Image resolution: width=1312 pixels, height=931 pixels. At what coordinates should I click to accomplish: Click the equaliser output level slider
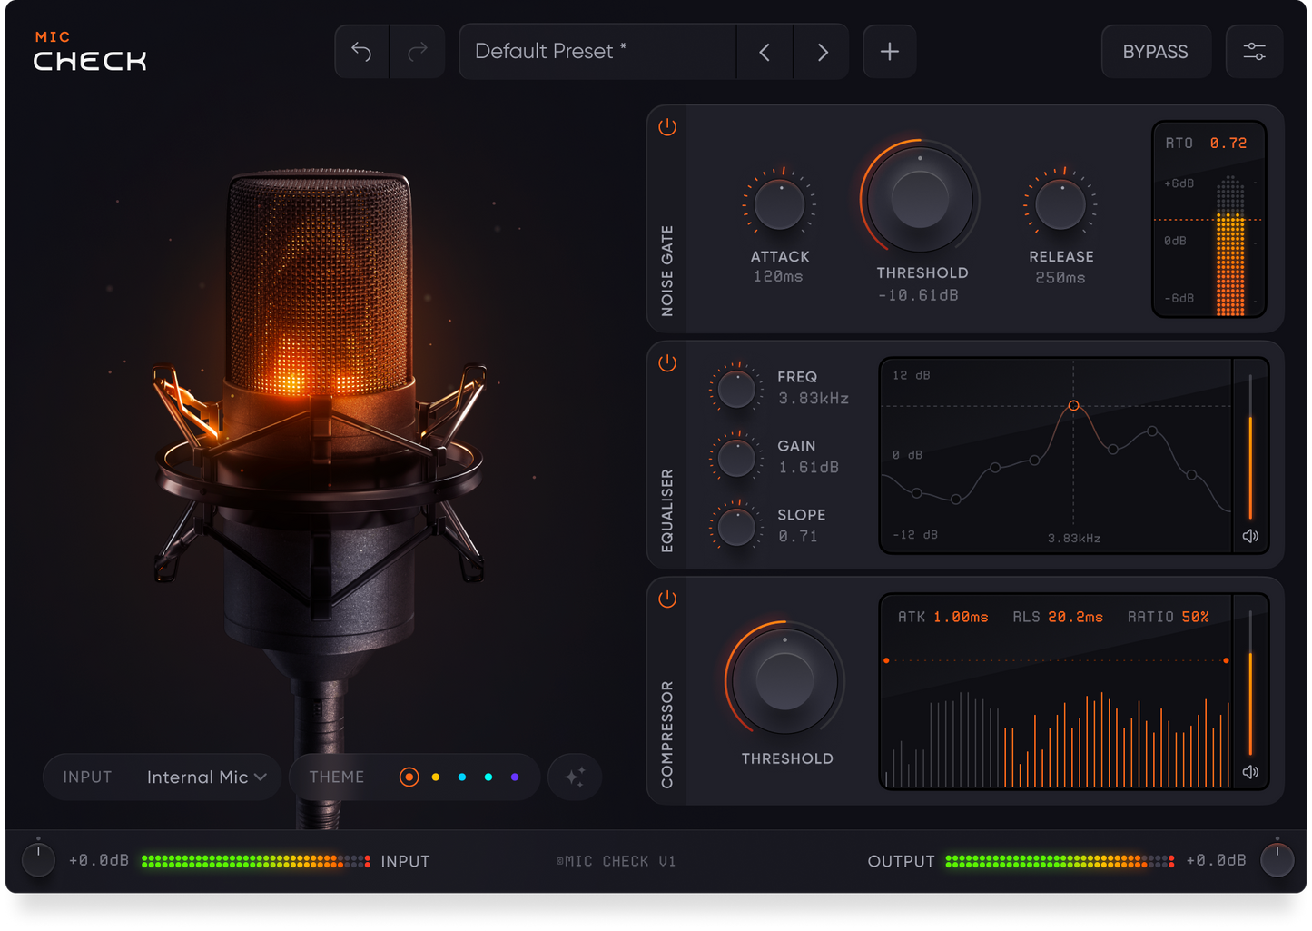(1250, 447)
